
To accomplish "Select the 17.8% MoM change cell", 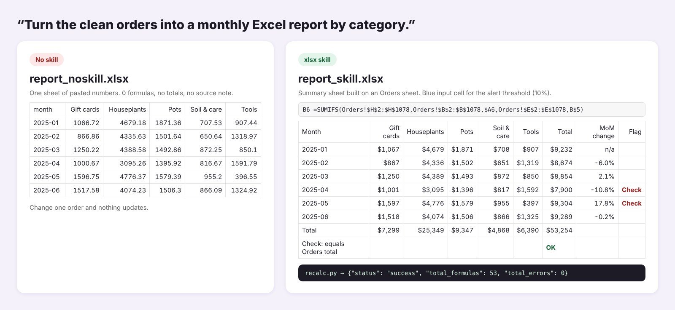I will (x=597, y=203).
